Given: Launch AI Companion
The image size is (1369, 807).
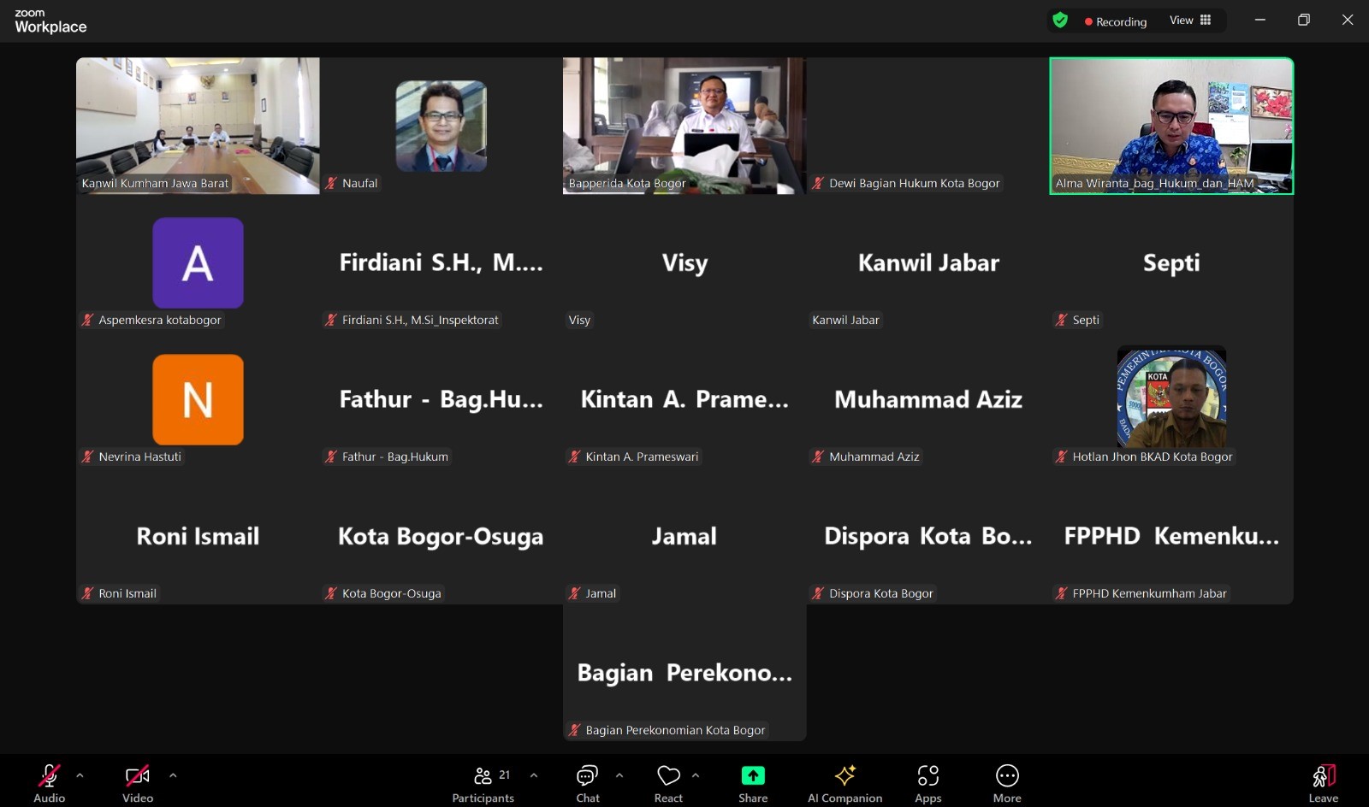Looking at the screenshot, I should tap(845, 782).
